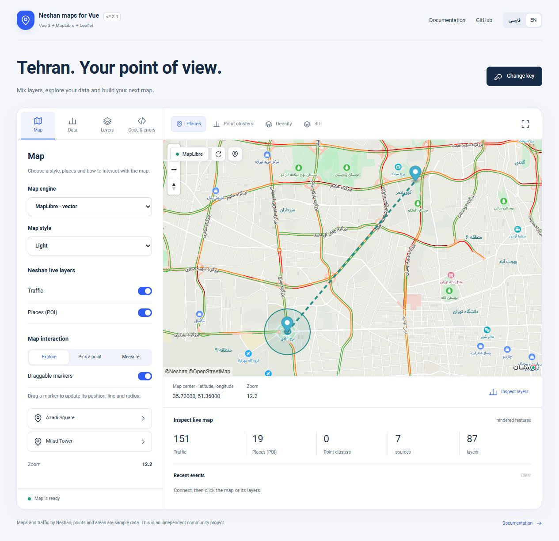Click the compass reset-north control

[x=174, y=187]
